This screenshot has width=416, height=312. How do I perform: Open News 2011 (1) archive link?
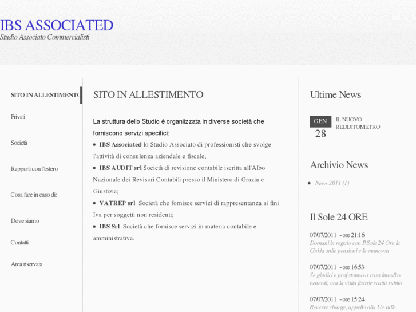tap(332, 183)
